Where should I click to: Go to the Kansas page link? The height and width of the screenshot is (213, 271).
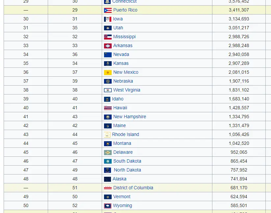tap(121, 63)
